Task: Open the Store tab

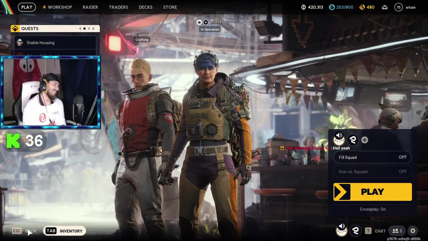Action: (170, 7)
